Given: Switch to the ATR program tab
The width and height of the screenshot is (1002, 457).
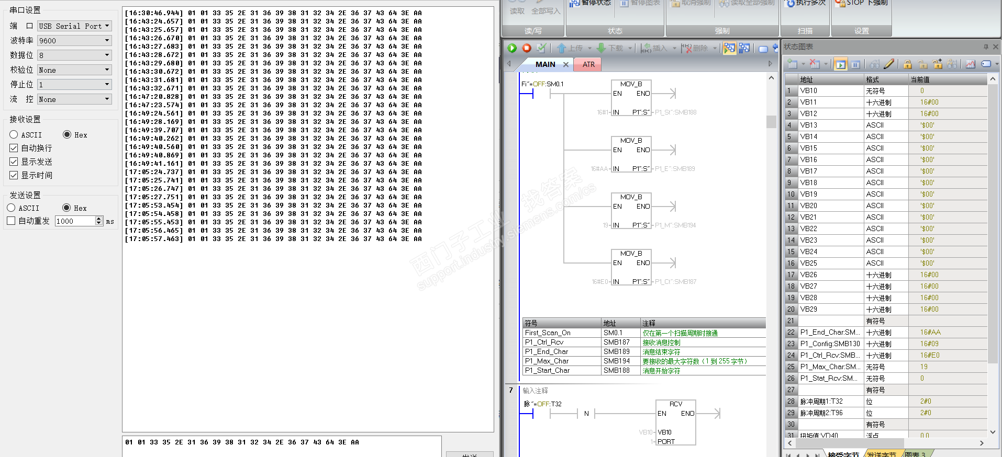Looking at the screenshot, I should 588,64.
